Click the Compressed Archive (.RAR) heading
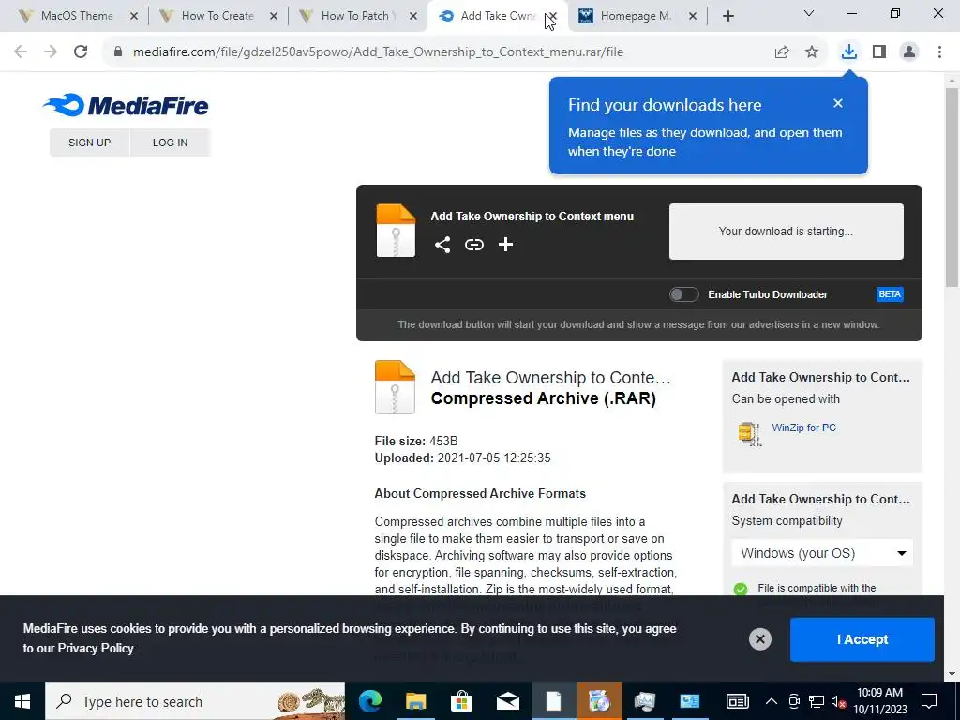The image size is (960, 720). coord(544,398)
